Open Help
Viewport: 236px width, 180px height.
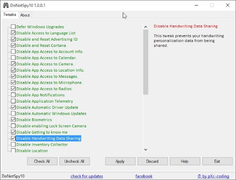185,161
